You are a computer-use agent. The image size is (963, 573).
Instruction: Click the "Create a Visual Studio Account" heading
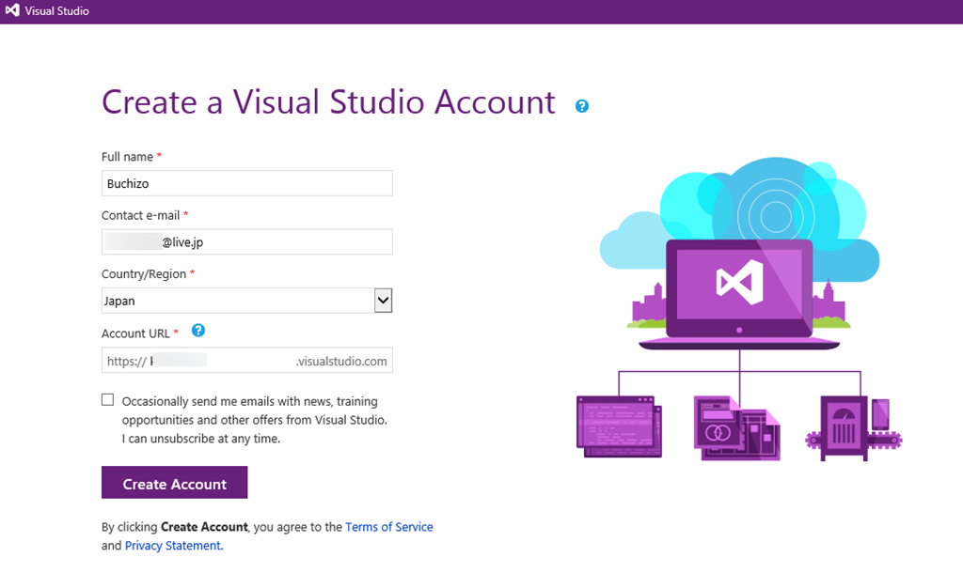(328, 101)
